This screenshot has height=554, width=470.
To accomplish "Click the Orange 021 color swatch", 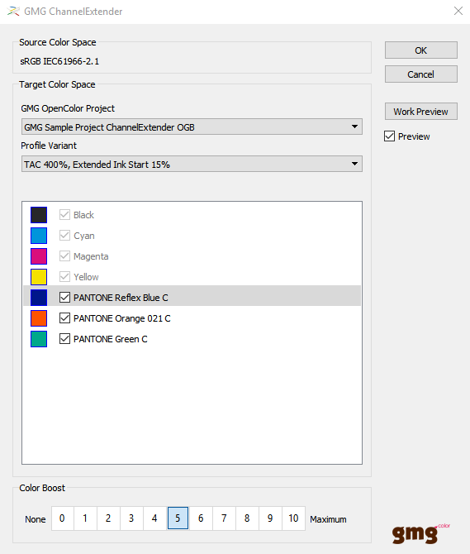I will coord(39,318).
